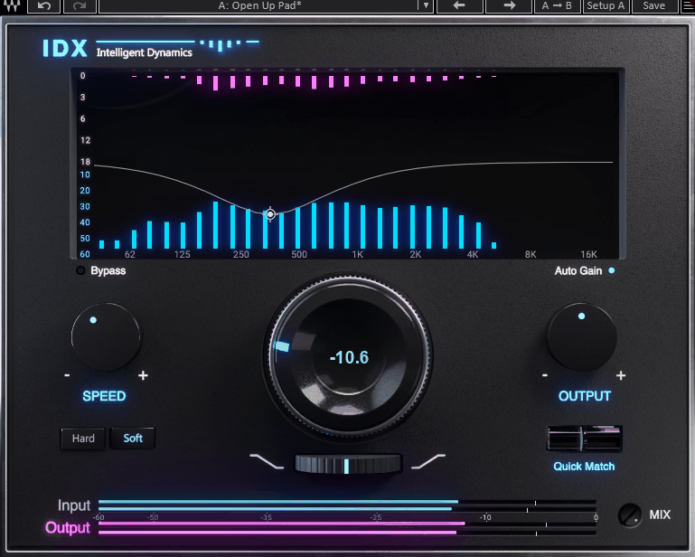Open the preset dropdown arrow
This screenshot has width=695, height=557.
coord(426,5)
